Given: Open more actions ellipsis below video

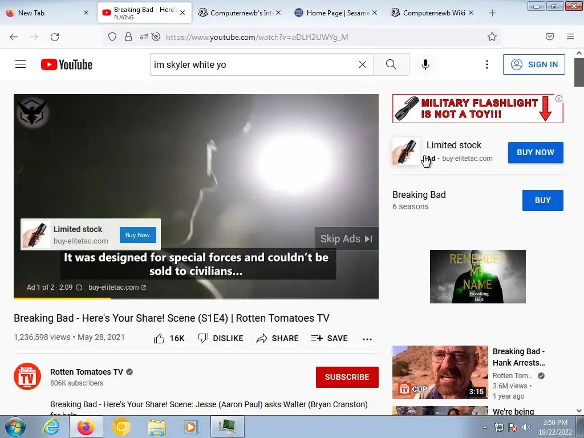Looking at the screenshot, I should [x=367, y=339].
